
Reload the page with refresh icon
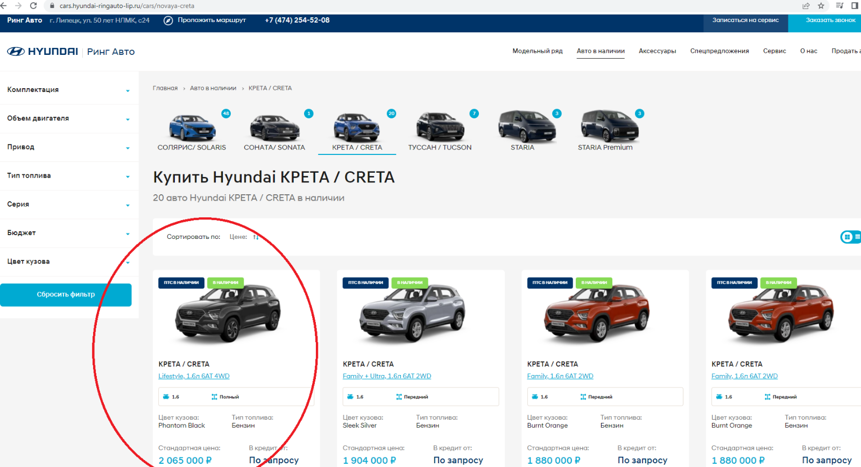[x=33, y=5]
